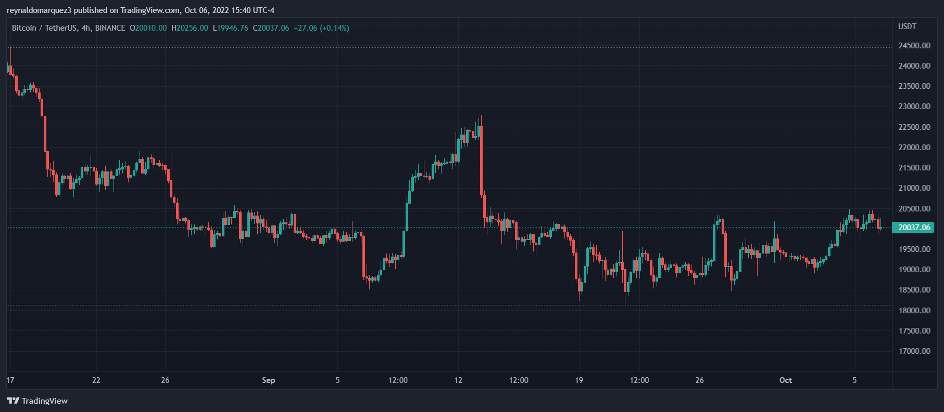Click the close value C20037.06 in legend
Screen dimensions: 944x412
(x=271, y=28)
